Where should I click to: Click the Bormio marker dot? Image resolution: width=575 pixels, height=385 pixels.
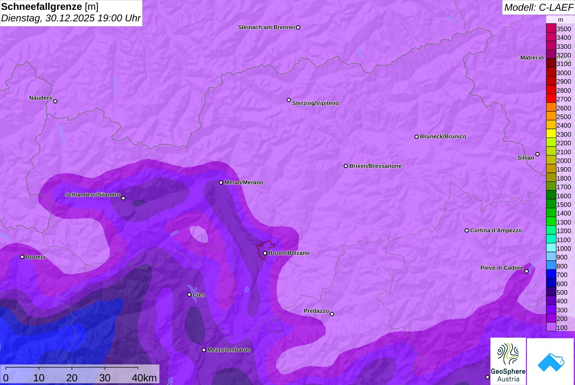click(22, 257)
